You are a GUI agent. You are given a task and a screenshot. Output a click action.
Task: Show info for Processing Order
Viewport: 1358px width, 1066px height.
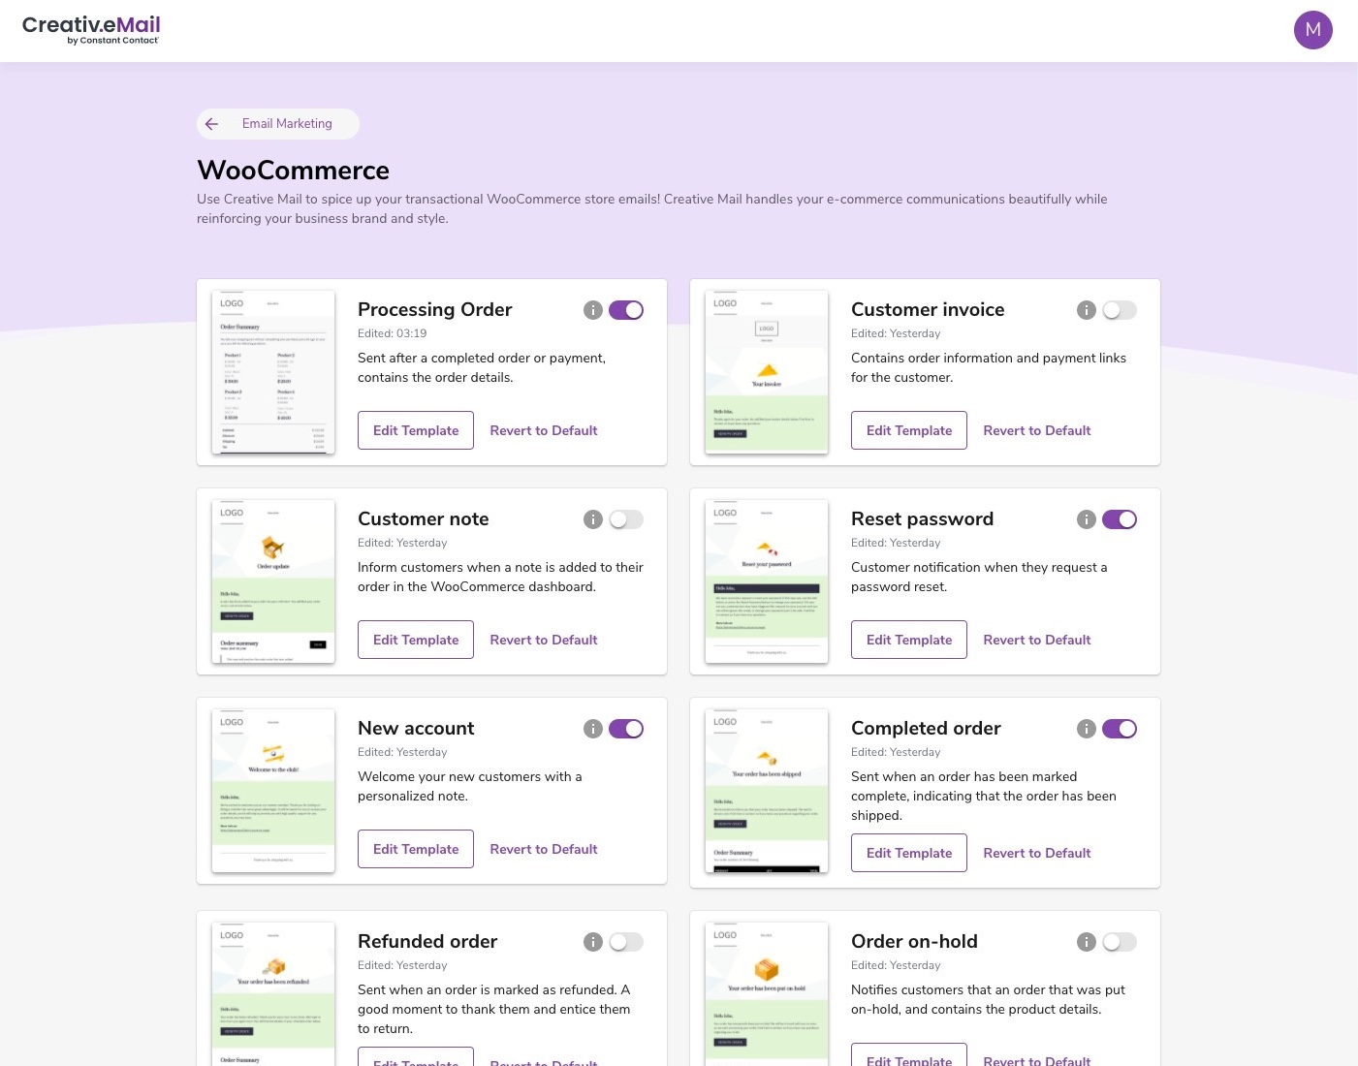point(593,310)
